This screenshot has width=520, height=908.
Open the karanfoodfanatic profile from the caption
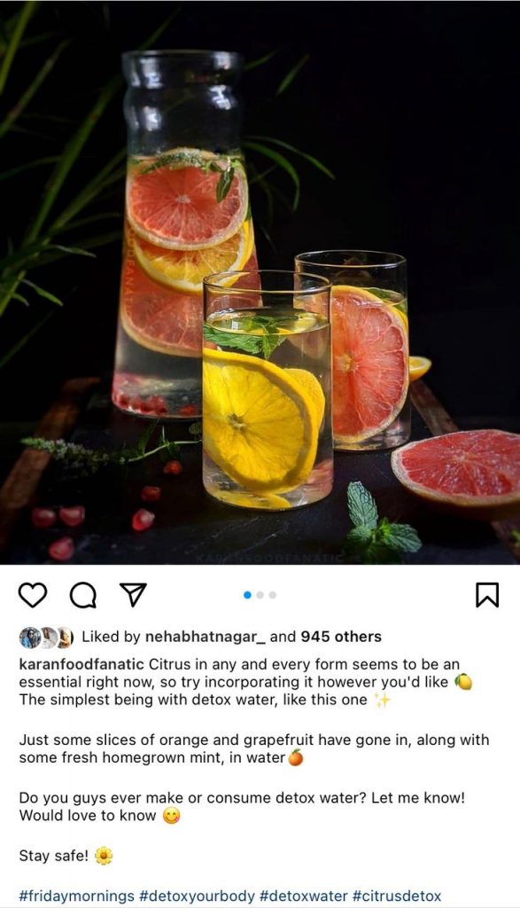click(81, 664)
